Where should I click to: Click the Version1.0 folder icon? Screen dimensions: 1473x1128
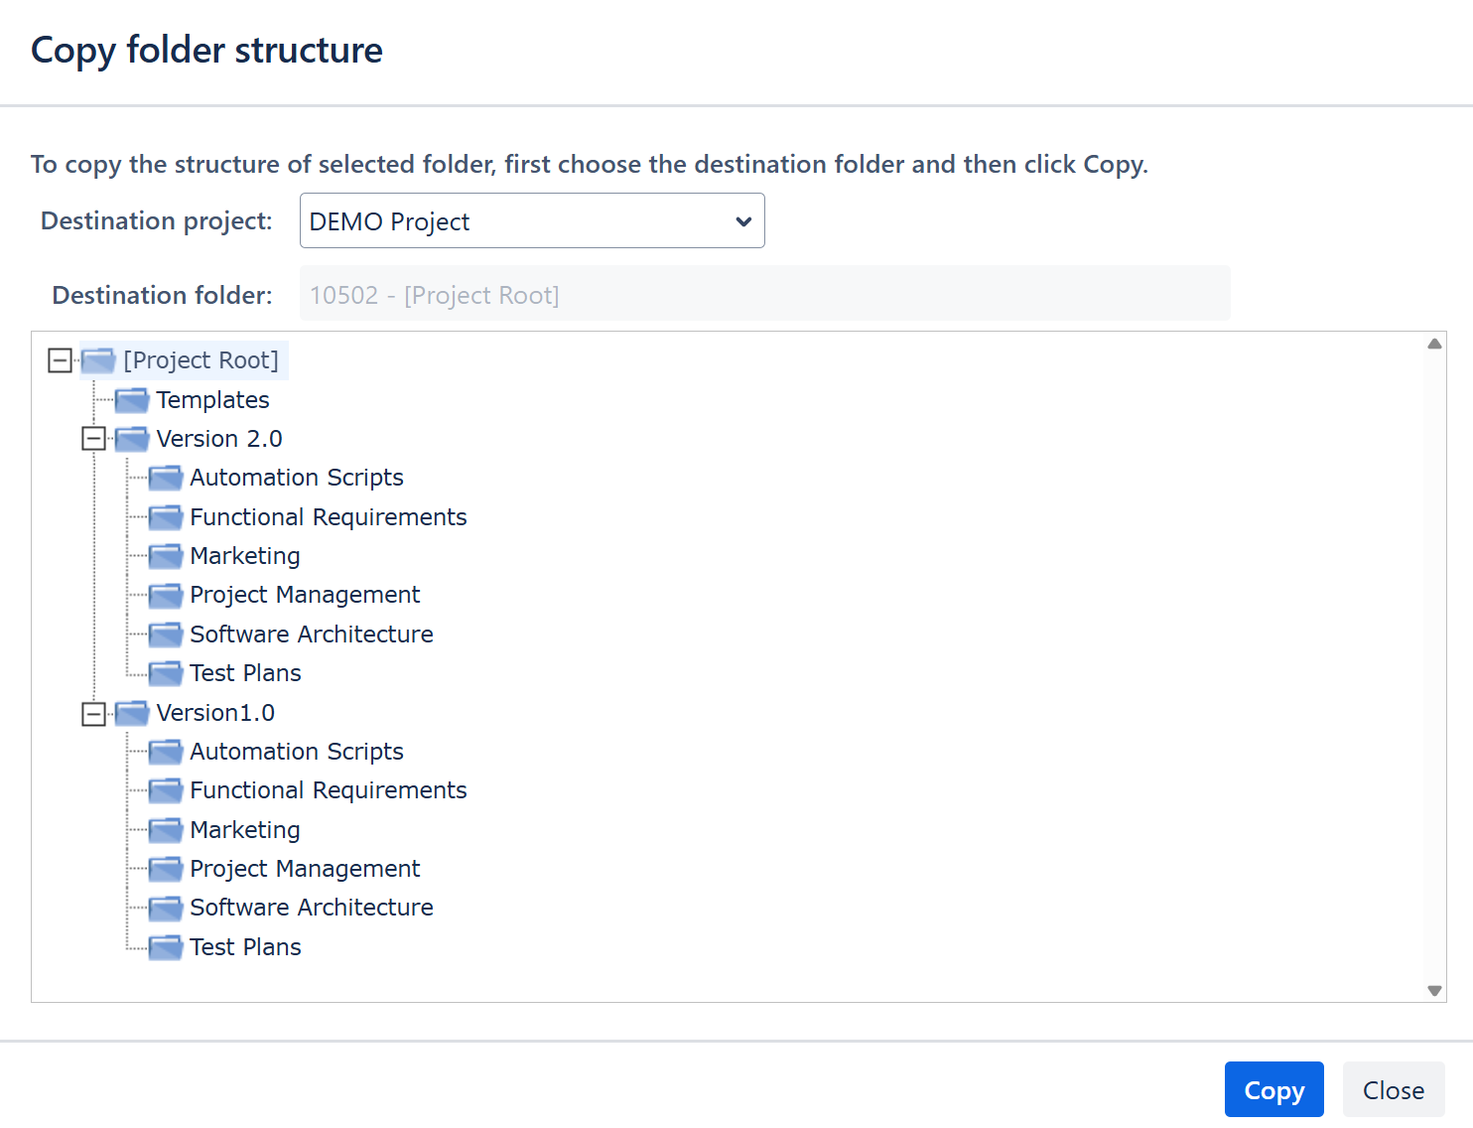tap(131, 713)
